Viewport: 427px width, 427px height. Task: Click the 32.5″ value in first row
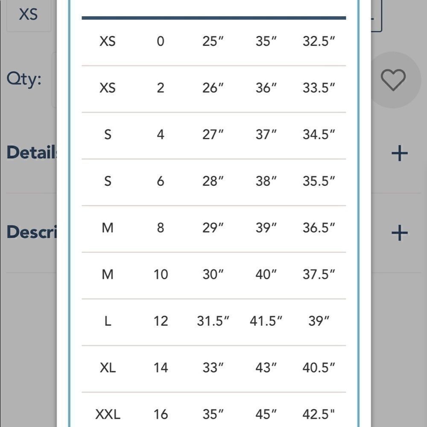319,41
